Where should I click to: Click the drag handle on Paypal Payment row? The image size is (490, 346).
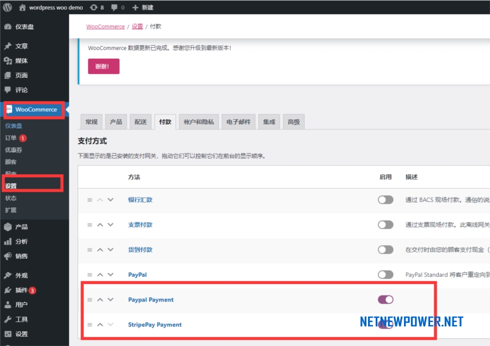(90, 300)
